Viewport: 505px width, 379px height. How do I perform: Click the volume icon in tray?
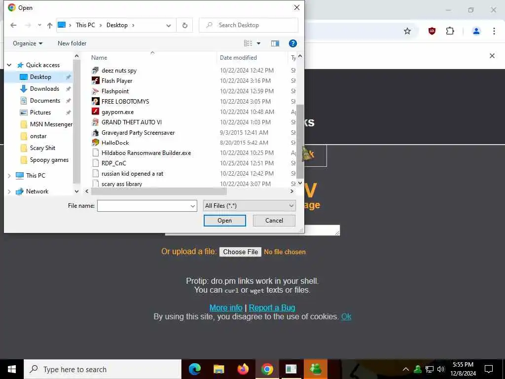tap(441, 369)
